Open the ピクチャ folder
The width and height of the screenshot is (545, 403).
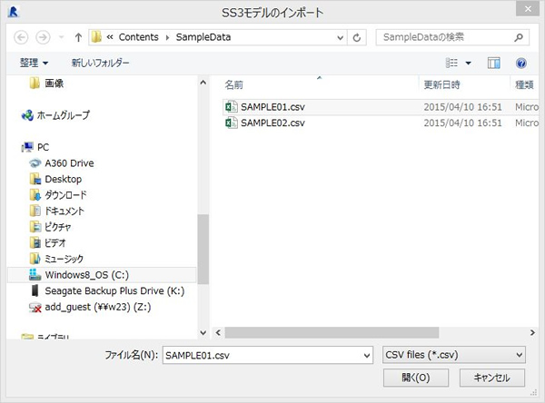coord(50,227)
